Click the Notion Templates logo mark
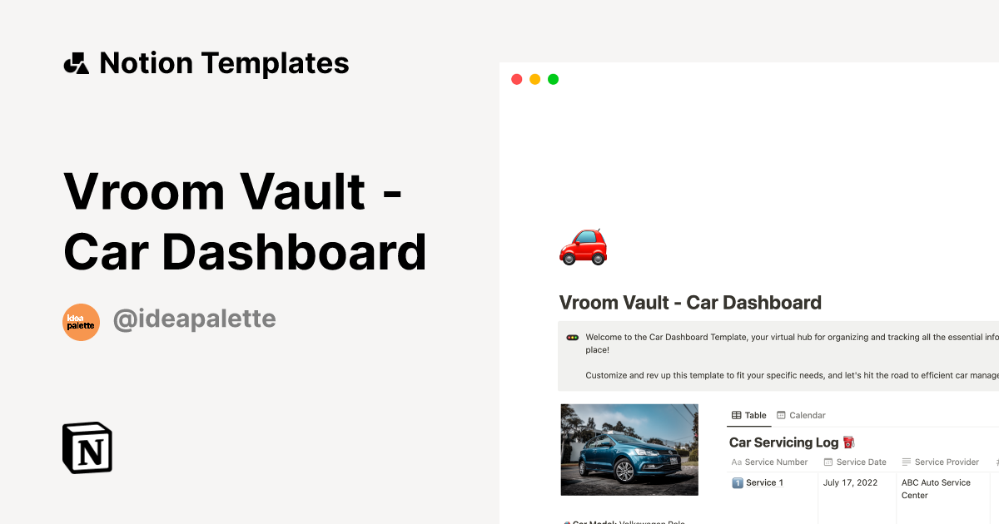The image size is (999, 524). [x=76, y=62]
